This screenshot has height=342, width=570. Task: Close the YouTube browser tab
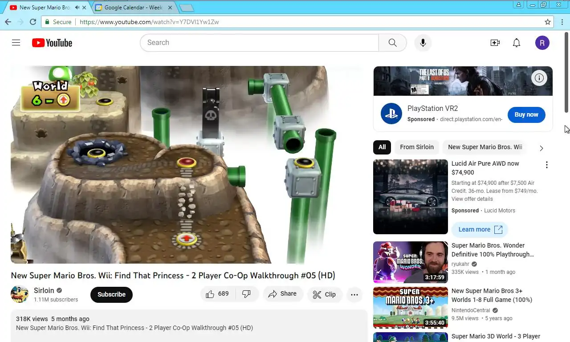[84, 8]
